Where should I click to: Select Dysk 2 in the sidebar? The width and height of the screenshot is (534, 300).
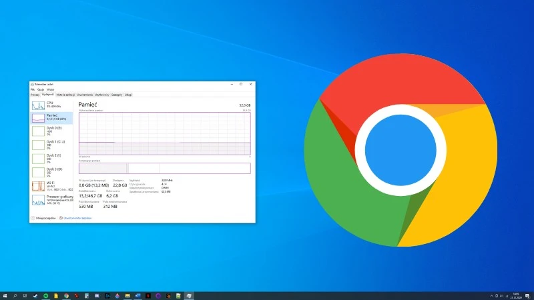52,159
